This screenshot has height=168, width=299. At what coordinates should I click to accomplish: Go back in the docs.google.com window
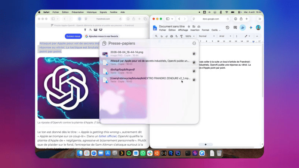coord(179,19)
